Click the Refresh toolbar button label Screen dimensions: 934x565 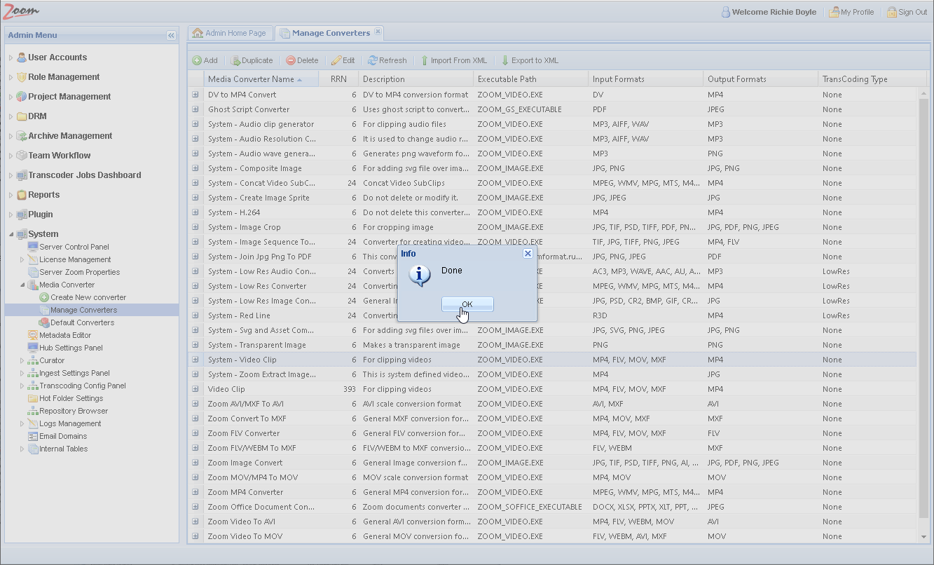point(393,61)
